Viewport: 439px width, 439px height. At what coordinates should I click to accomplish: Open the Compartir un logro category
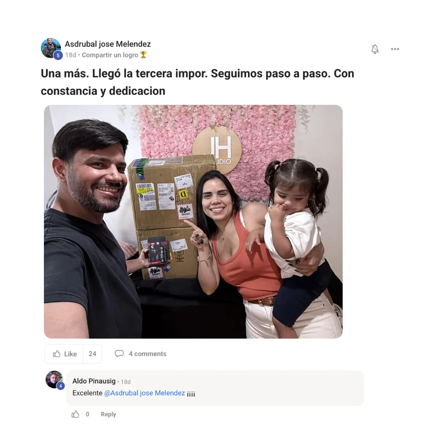[110, 55]
